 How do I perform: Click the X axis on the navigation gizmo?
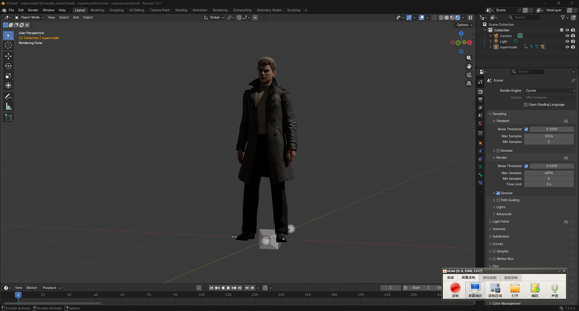click(x=470, y=42)
